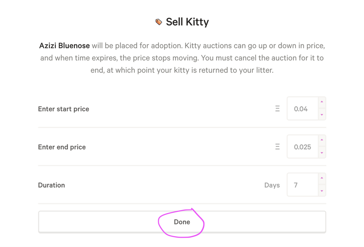Viewport: 364px width, 247px height.
Task: Increase the duration days with up arrow
Action: (322, 178)
